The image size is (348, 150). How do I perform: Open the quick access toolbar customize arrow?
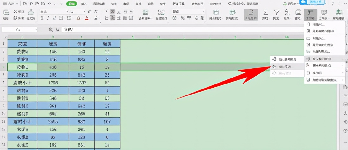[x=61, y=4]
